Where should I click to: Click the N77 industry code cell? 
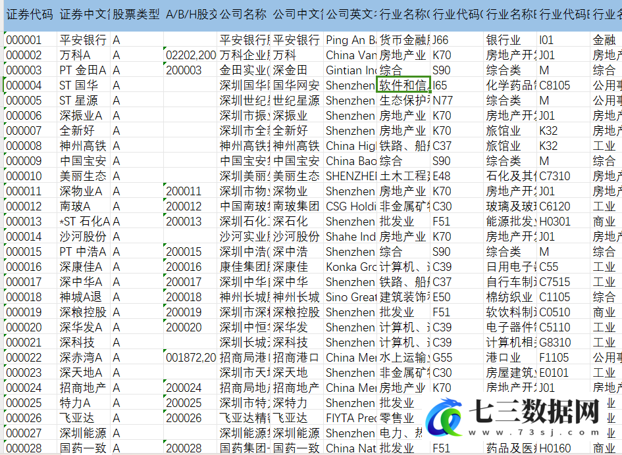pyautogui.click(x=457, y=101)
